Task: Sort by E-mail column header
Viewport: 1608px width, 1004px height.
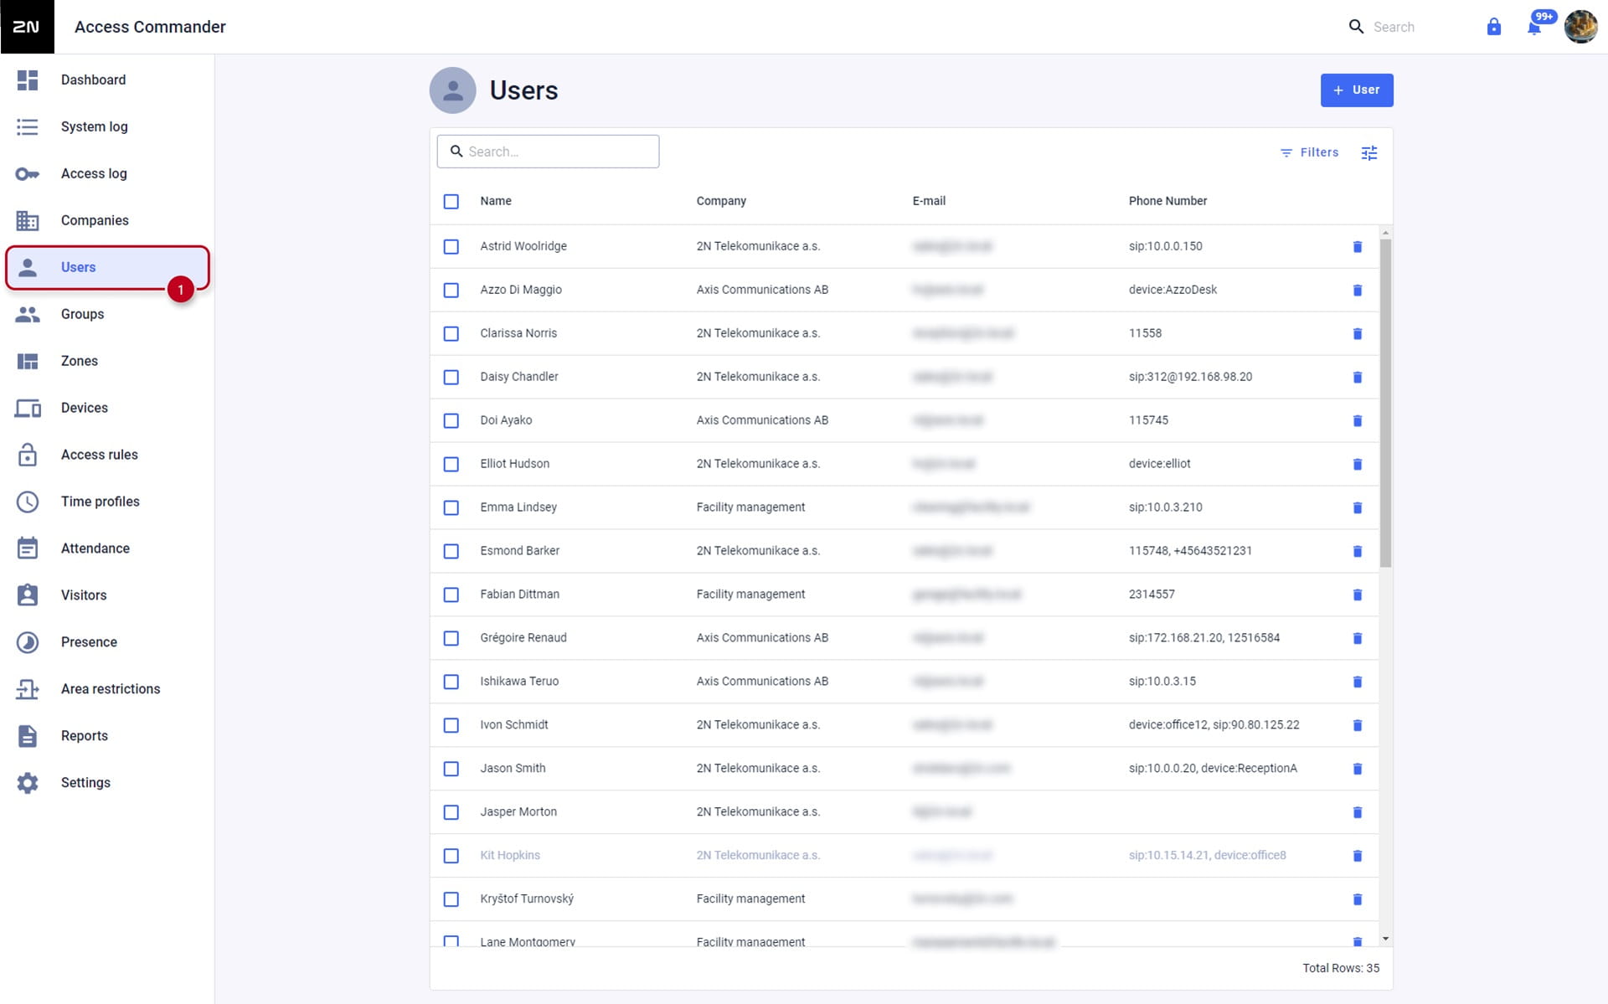Action: tap(929, 201)
